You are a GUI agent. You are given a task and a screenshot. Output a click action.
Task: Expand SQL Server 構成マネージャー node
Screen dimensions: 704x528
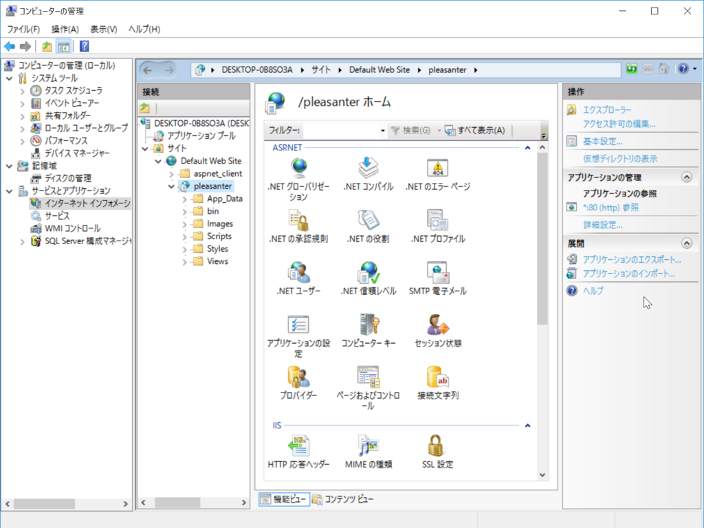click(23, 241)
